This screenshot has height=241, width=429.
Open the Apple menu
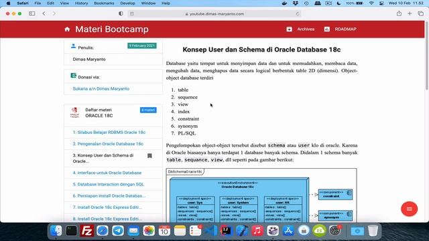coord(8,3)
